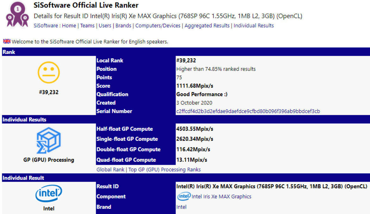Open the Global Rank link
Image resolution: width=370 pixels, height=214 pixels.
(110, 169)
